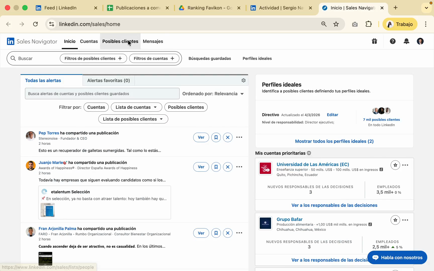This screenshot has height=271, width=434.
Task: Switch to Alertas favoritas tab
Action: coord(108,80)
